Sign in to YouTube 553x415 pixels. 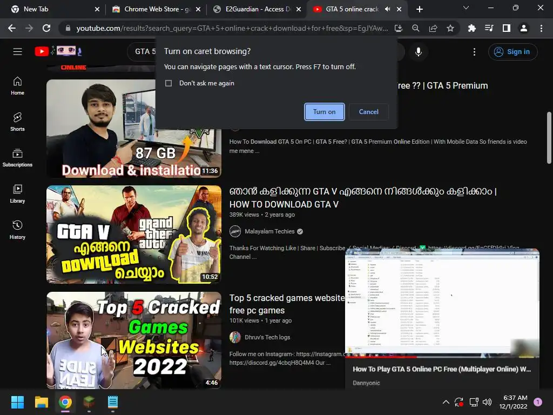[x=512, y=52]
